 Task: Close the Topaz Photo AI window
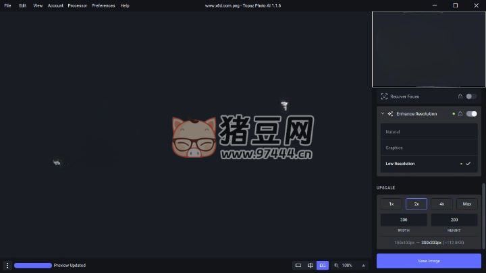point(476,5)
